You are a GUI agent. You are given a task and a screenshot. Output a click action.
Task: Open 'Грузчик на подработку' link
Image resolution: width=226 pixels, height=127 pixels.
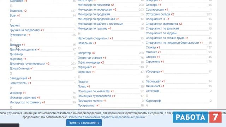pos(25,30)
